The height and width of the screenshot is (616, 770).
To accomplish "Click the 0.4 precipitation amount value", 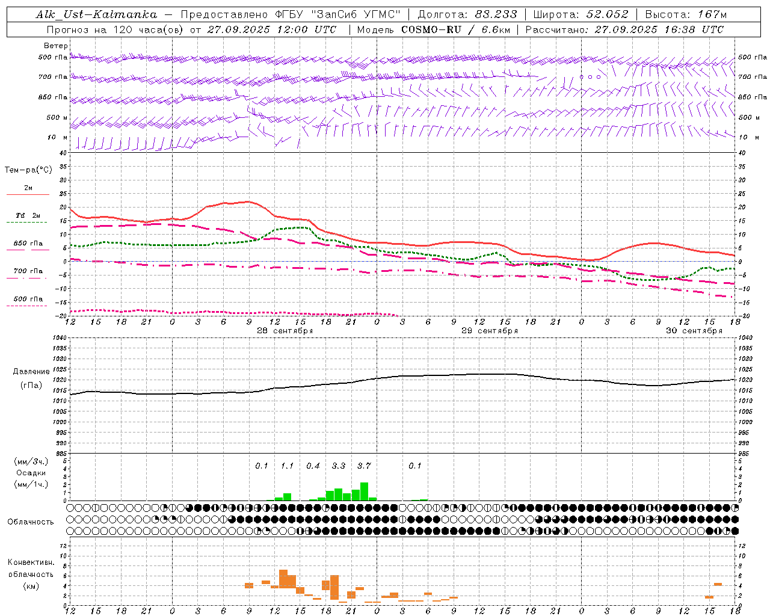I will (313, 466).
